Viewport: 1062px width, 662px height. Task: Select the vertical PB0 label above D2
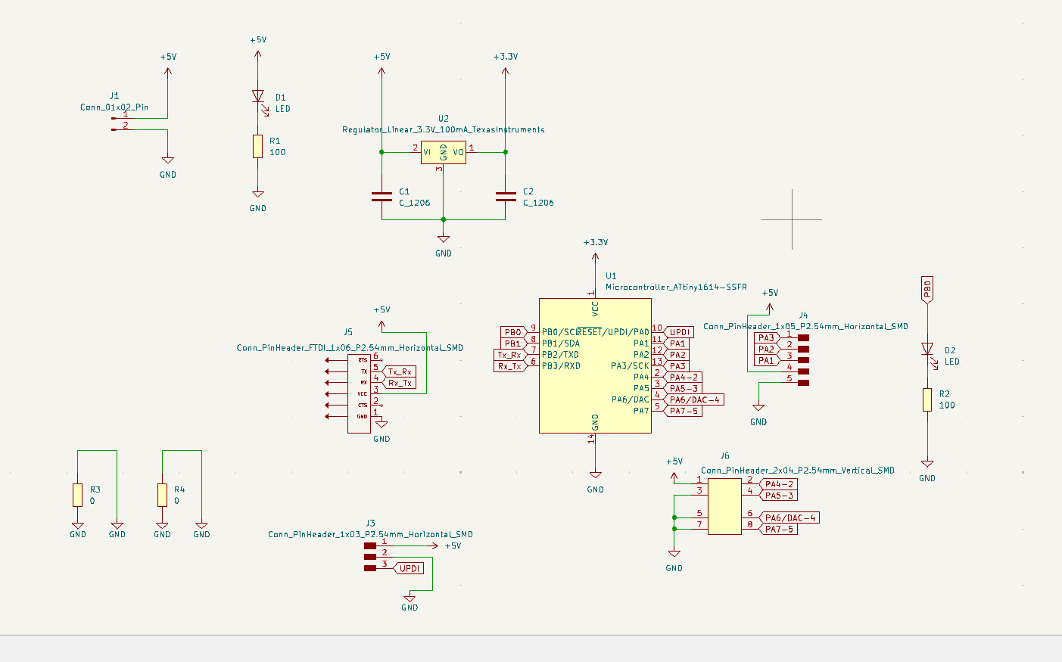pyautogui.click(x=927, y=291)
